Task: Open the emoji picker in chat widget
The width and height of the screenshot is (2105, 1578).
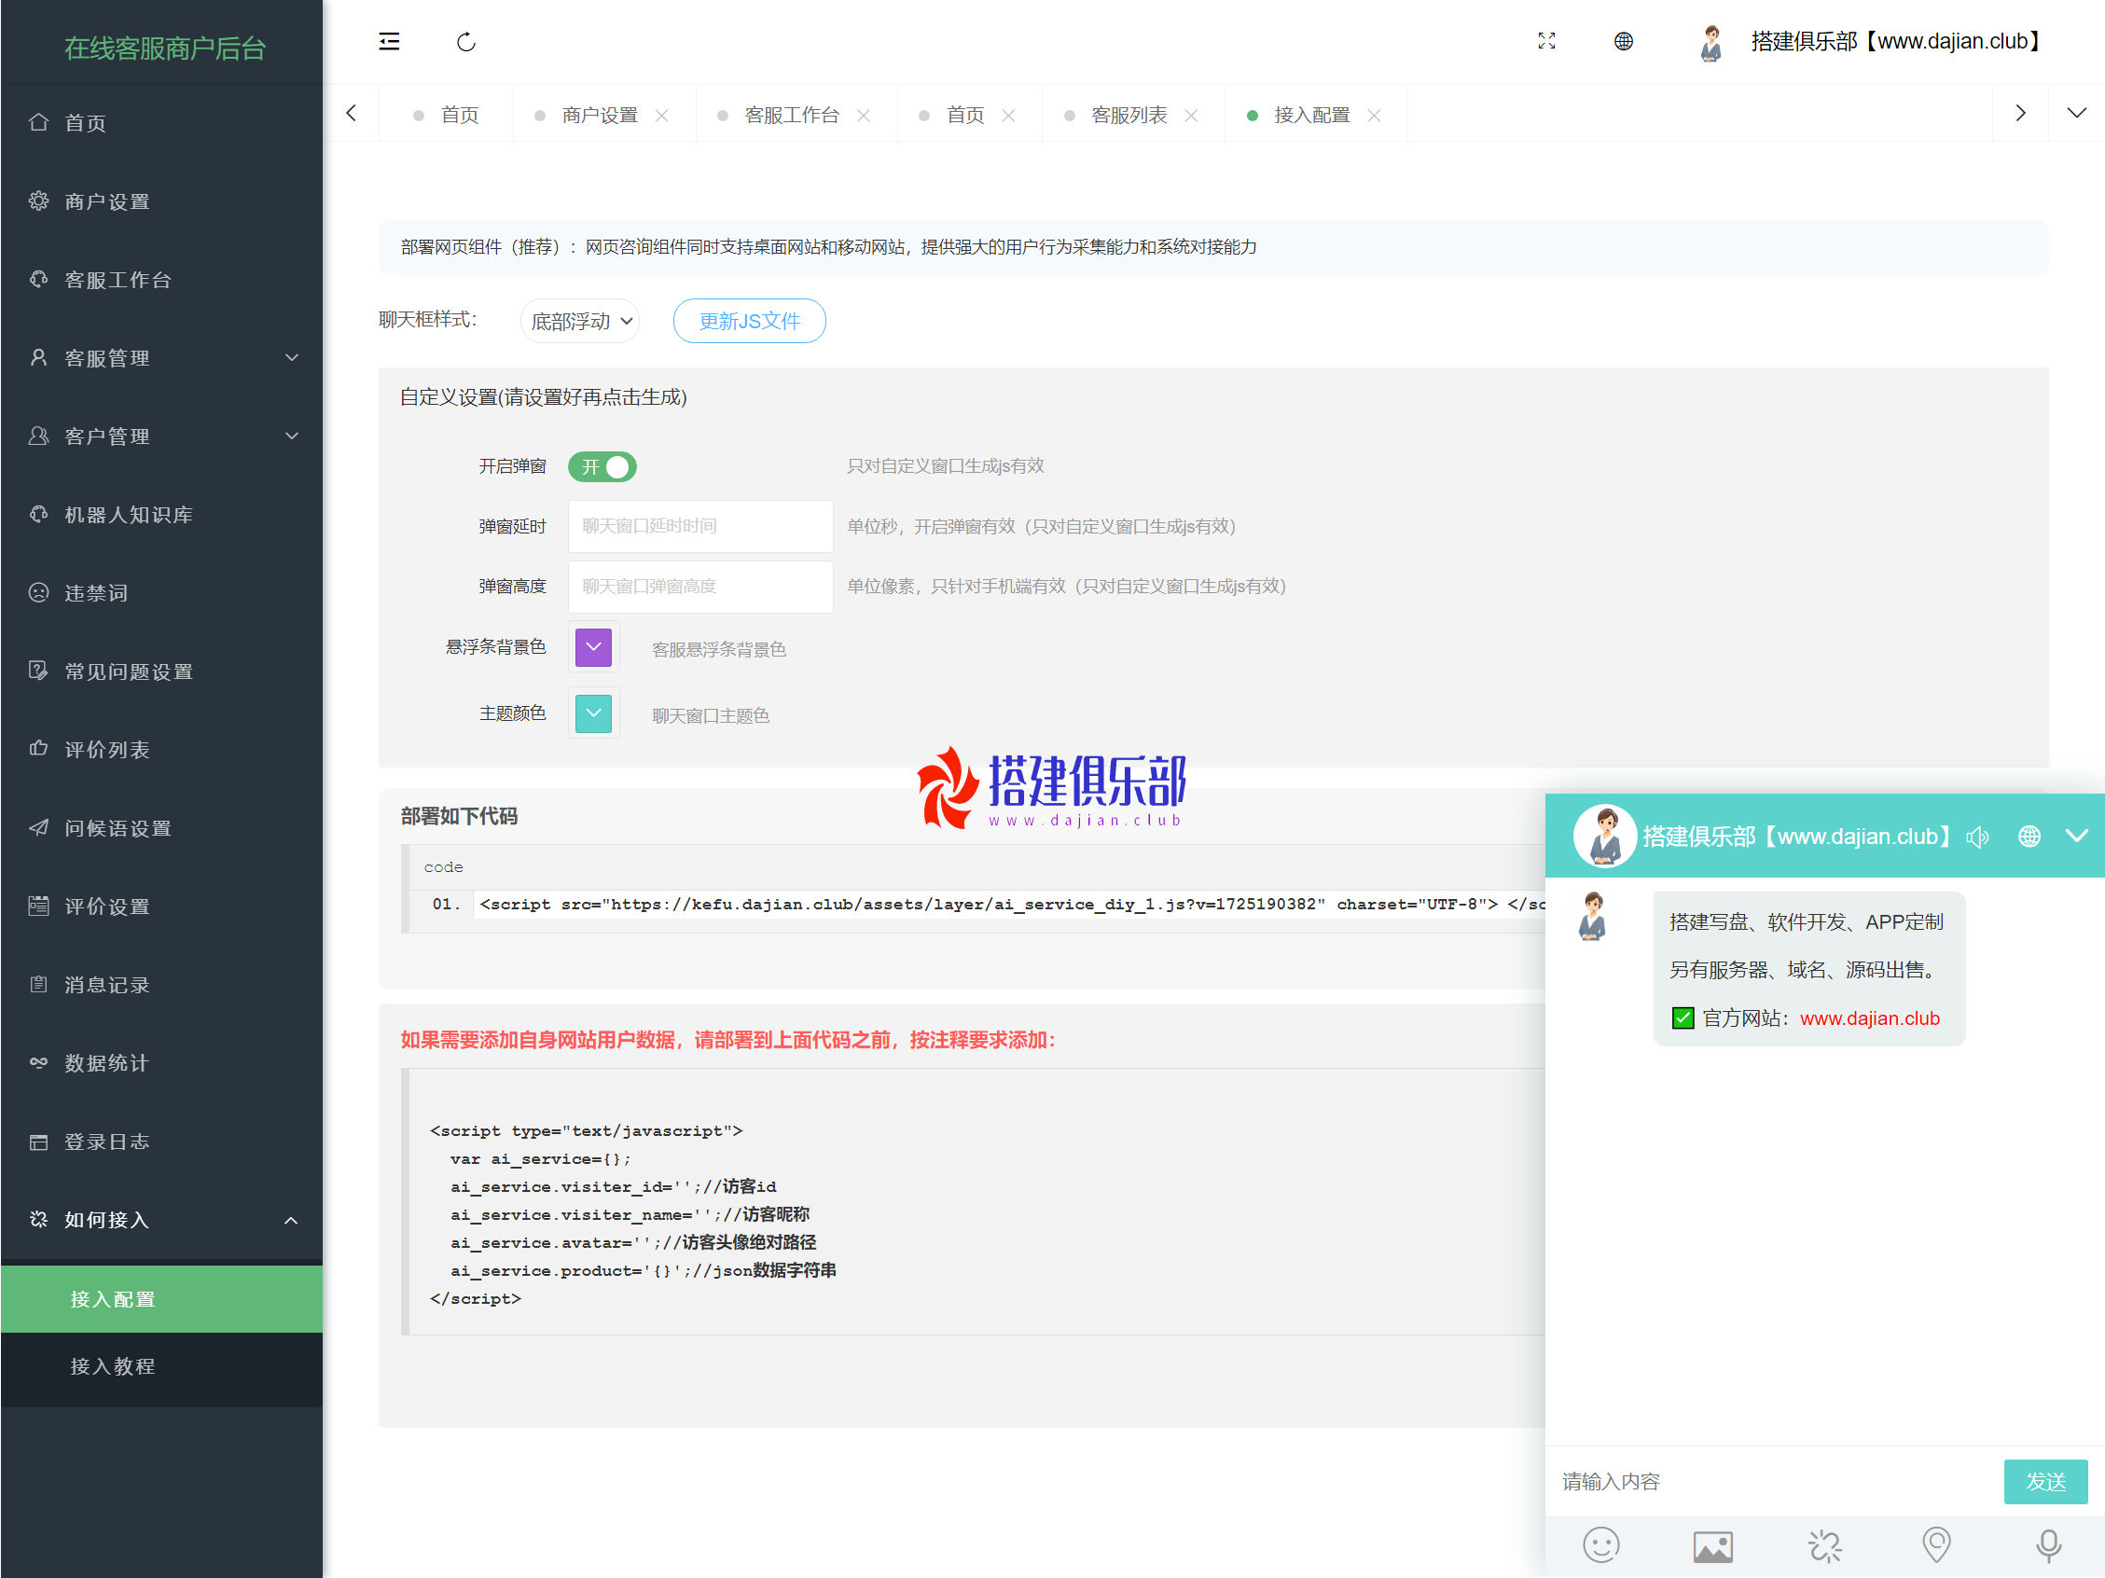Action: (1600, 1544)
